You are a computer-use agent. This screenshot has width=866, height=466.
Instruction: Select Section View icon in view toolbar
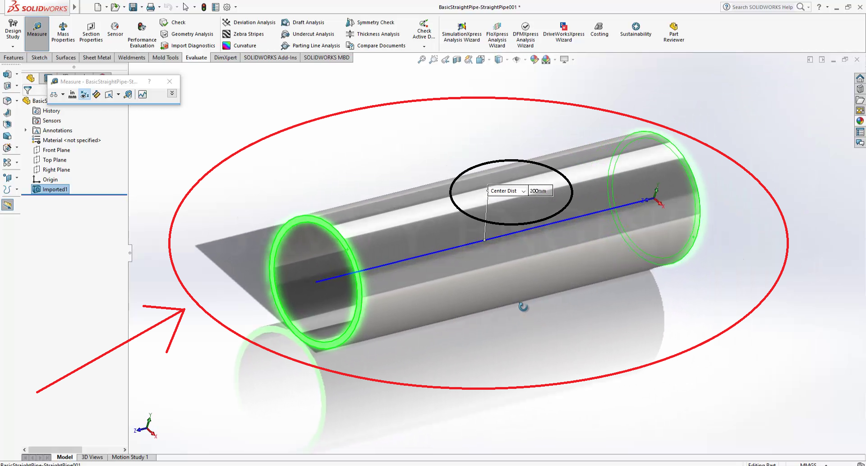(x=457, y=60)
